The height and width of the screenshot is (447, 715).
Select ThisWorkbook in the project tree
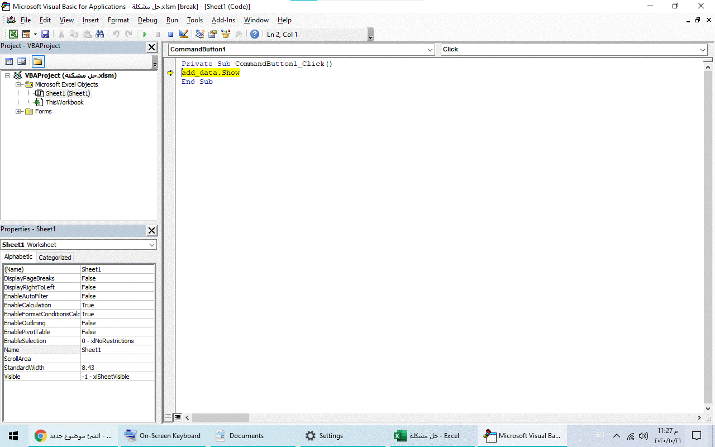64,102
